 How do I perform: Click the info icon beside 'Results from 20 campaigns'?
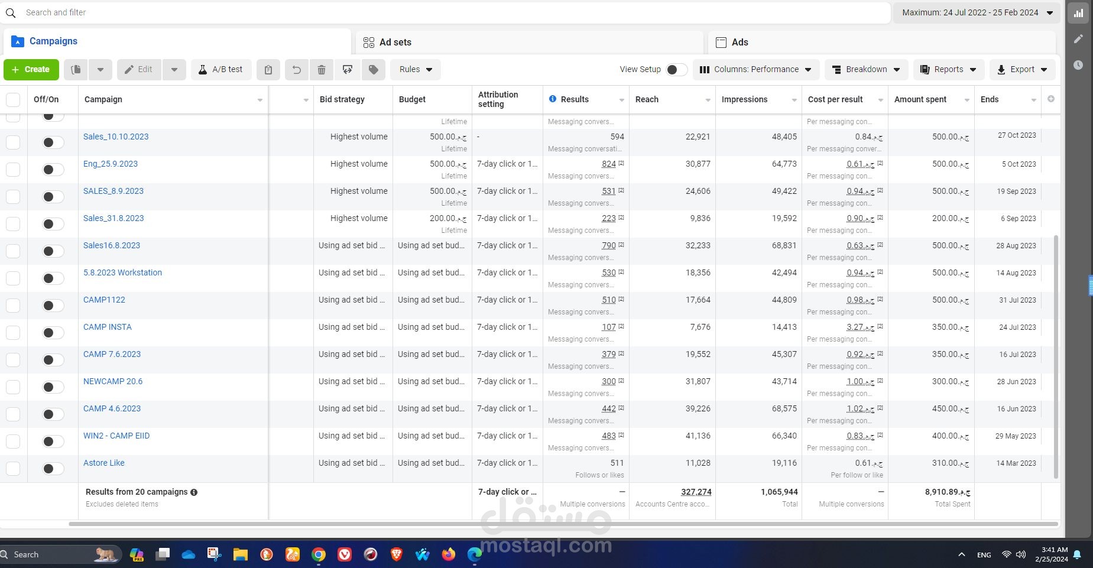194,492
